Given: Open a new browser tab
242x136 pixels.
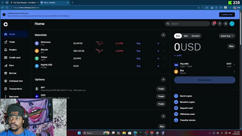Looking at the screenshot, I should 72,3.
